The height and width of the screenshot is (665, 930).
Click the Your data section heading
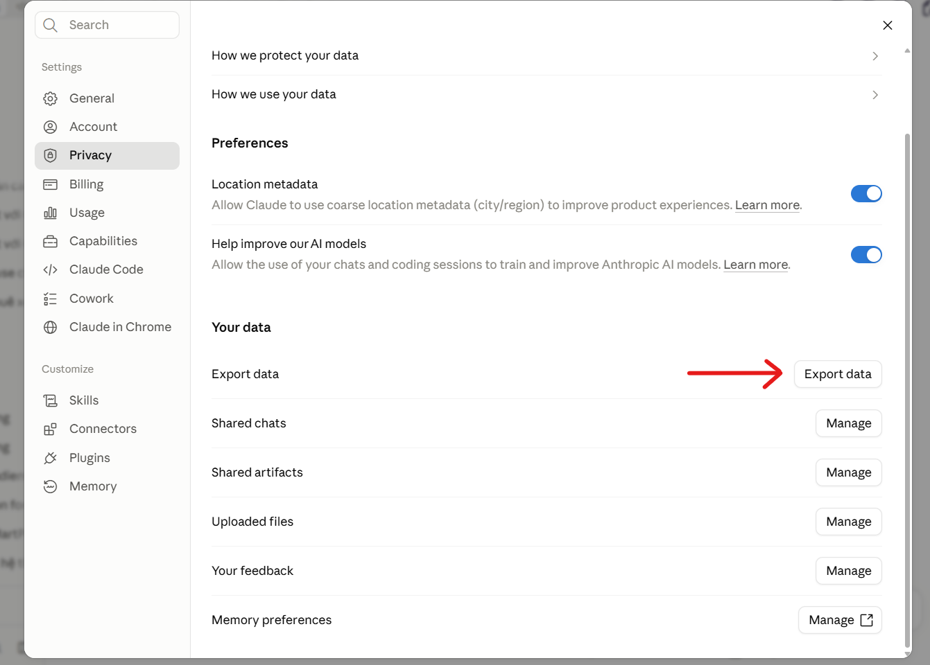coord(241,327)
